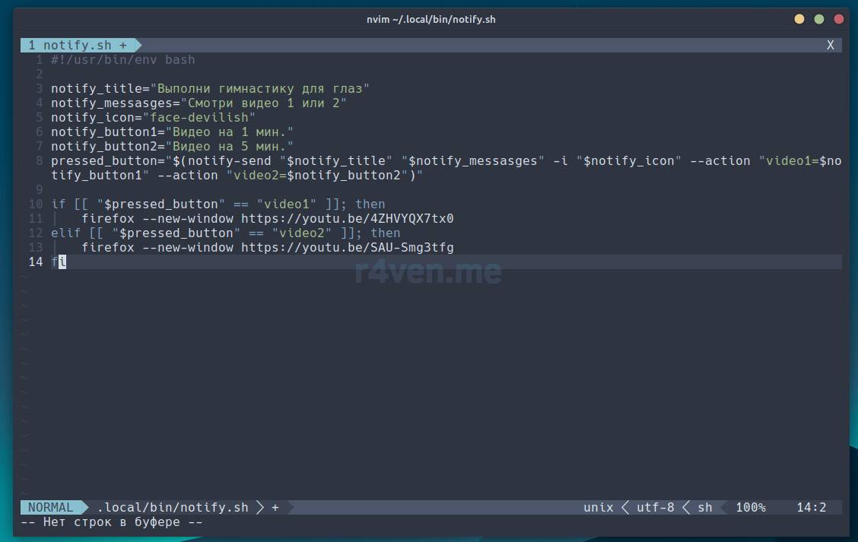The height and width of the screenshot is (542, 858).
Task: Close the tab with the tabline X
Action: (x=830, y=46)
